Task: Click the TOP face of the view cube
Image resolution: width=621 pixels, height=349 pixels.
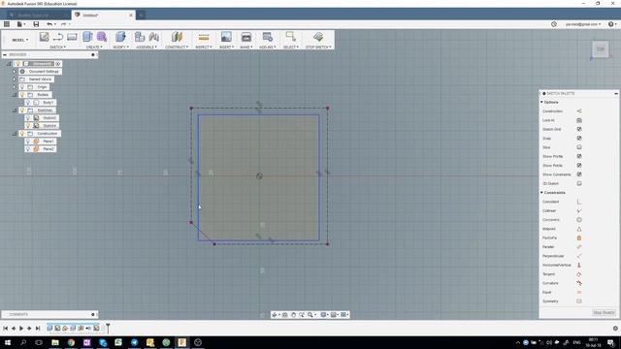Action: pyautogui.click(x=601, y=49)
